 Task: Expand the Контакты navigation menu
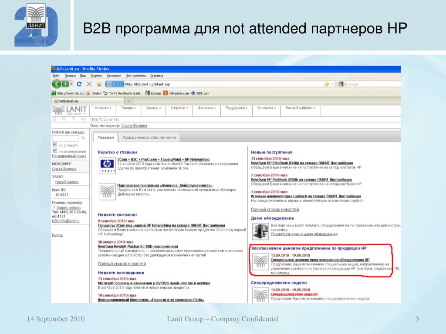pyautogui.click(x=267, y=108)
